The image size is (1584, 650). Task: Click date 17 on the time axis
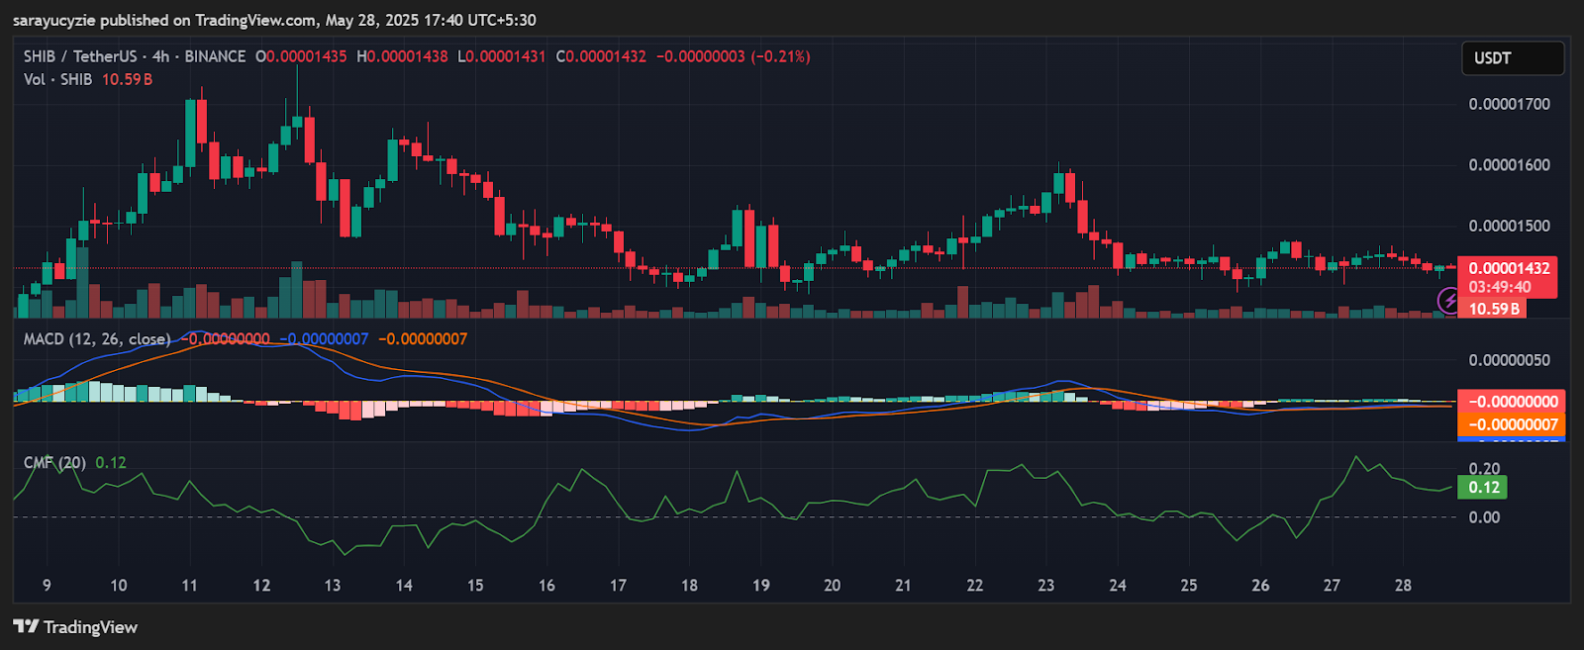pos(618,586)
